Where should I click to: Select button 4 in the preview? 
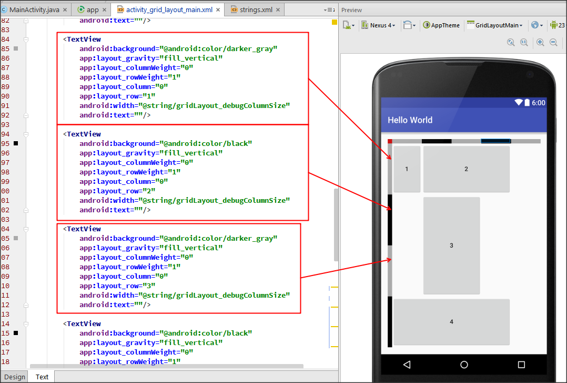(451, 322)
